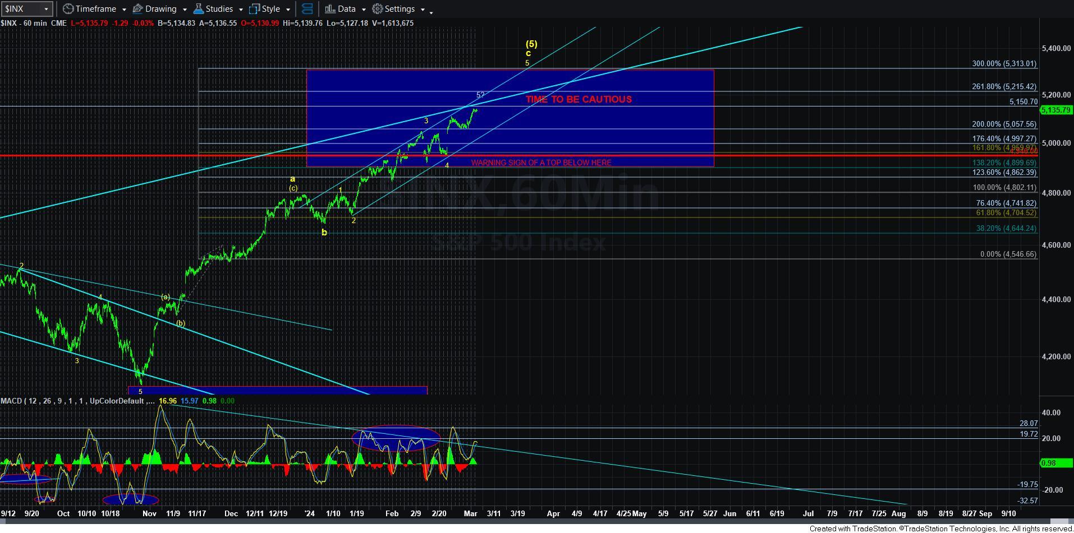The image size is (1074, 533).
Task: Expand the Timeframe dropdown arrow
Action: pos(123,10)
